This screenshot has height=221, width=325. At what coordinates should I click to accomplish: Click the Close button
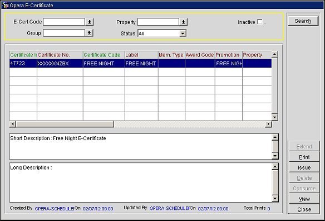(x=304, y=209)
